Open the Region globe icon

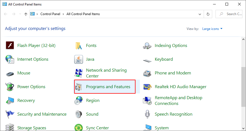pyautogui.click(x=79, y=101)
